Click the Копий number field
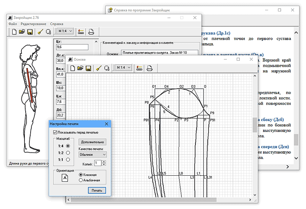The image size is (306, 209). [98, 163]
